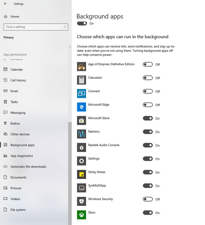The image size is (205, 225).
Task: Click the Calendar sidebar icon
Action: (5, 69)
